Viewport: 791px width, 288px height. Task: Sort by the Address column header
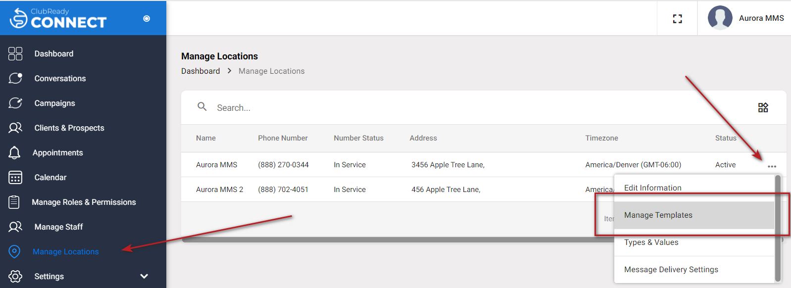(423, 138)
